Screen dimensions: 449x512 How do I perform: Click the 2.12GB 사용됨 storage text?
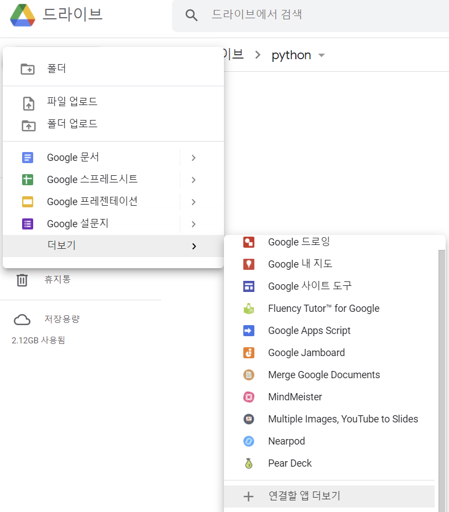click(x=39, y=340)
